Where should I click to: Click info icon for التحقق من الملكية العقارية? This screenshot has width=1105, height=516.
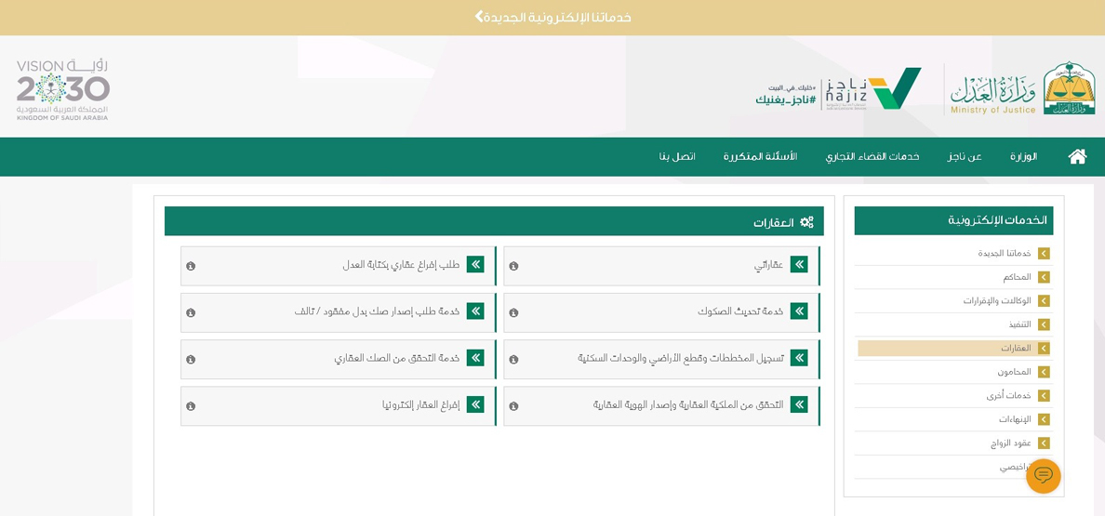click(x=513, y=406)
